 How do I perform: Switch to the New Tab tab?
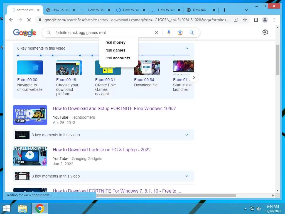point(199,10)
